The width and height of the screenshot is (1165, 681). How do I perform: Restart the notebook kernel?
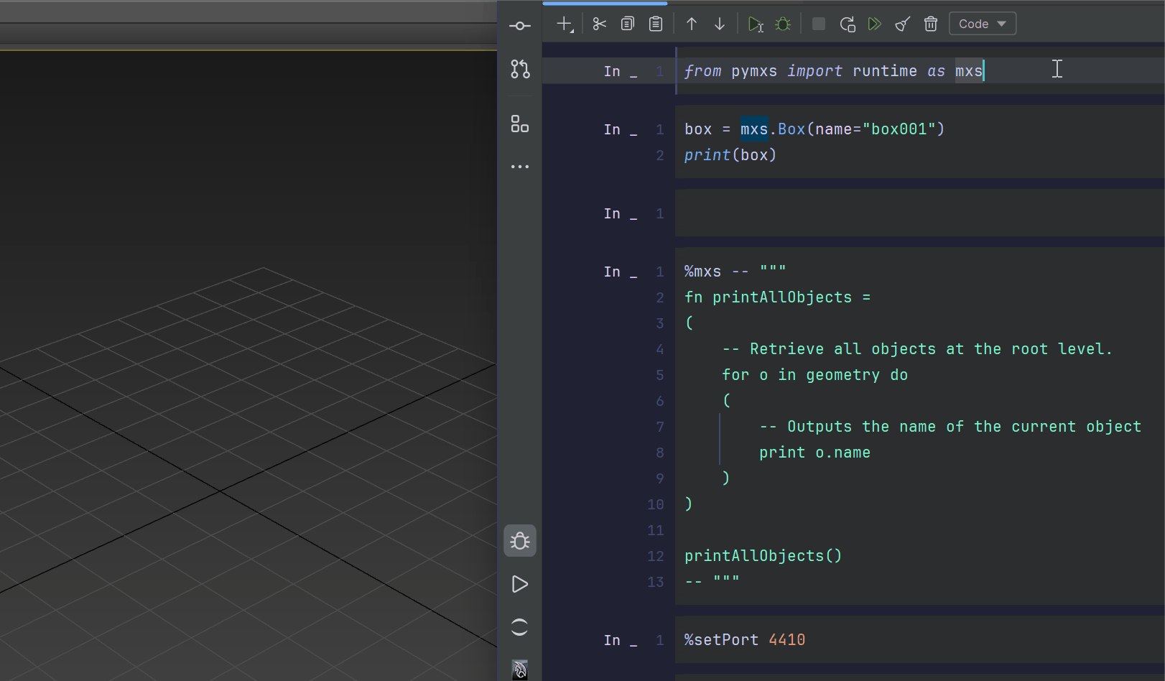point(847,24)
